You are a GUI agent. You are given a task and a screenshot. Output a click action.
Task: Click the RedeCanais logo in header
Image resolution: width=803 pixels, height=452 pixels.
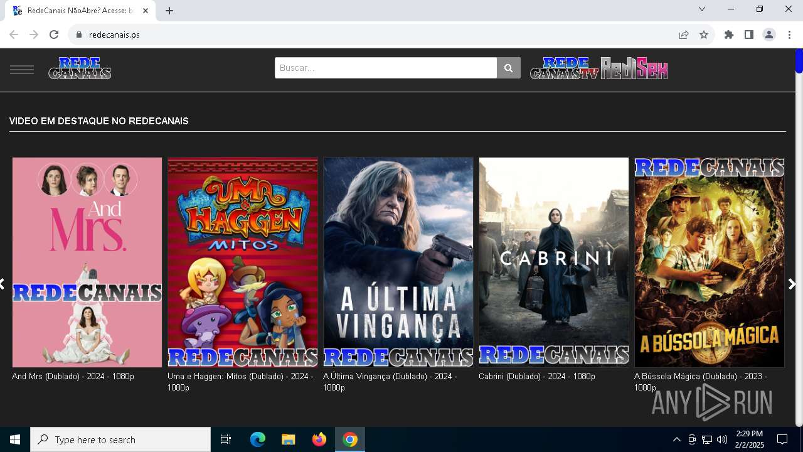(80, 68)
